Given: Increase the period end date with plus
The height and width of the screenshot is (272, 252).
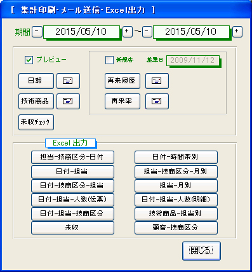Looking at the screenshot, I should click(x=237, y=32).
